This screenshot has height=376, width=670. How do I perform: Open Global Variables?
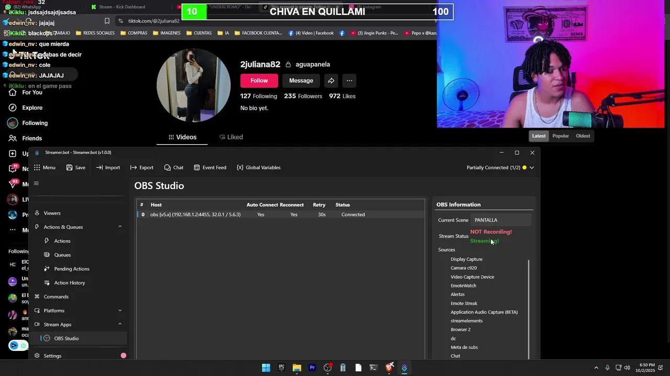click(x=259, y=168)
